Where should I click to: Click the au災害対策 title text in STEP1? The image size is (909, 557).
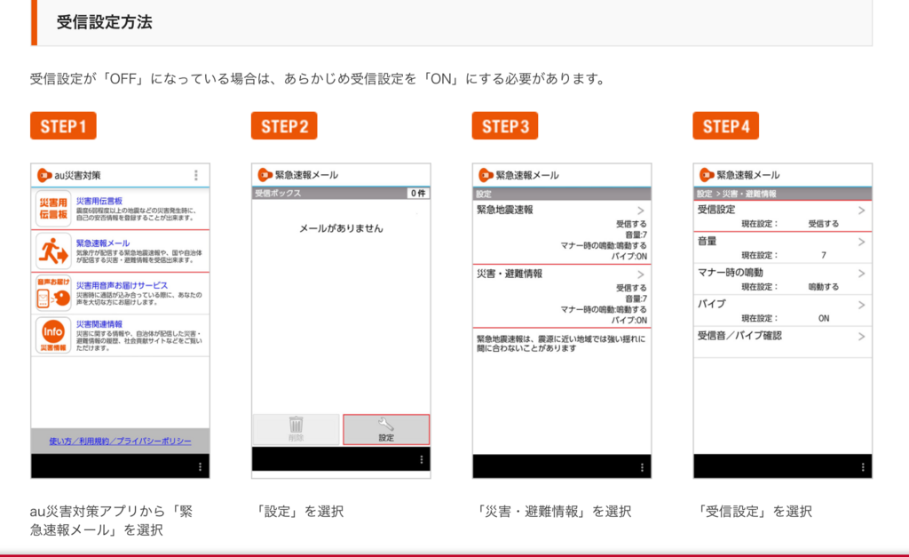78,175
